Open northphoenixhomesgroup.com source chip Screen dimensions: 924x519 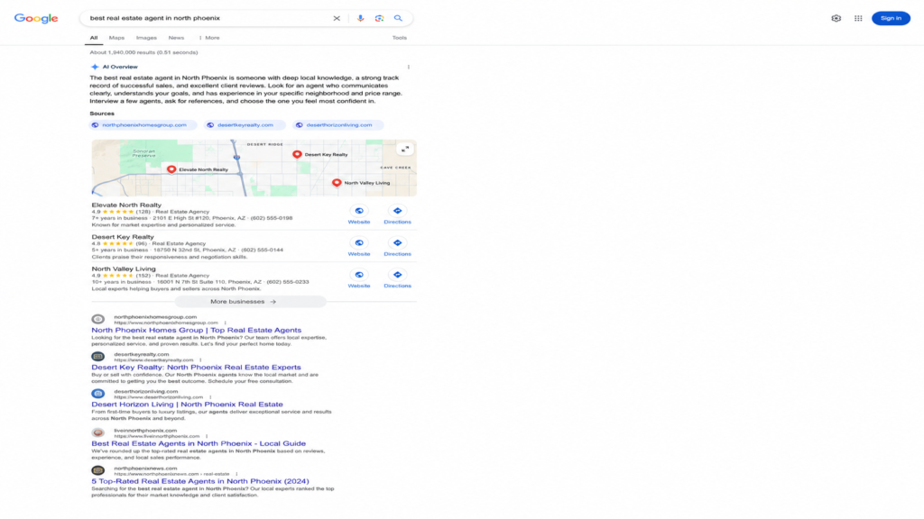coord(143,124)
